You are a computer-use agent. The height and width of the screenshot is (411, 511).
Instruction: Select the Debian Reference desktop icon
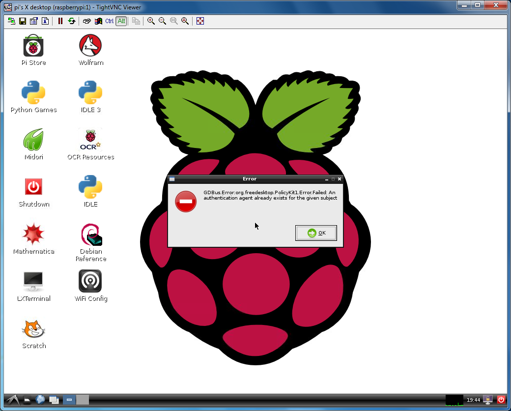[x=90, y=242]
